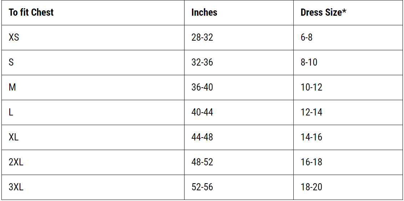Select the "Inches" column header
404x201 pixels.
click(204, 12)
